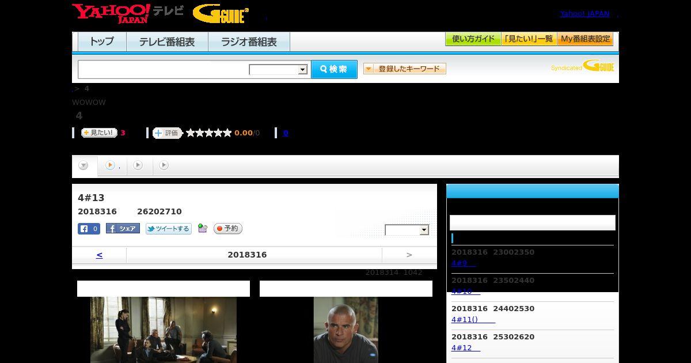Click the white field in the sidebar

point(533,223)
